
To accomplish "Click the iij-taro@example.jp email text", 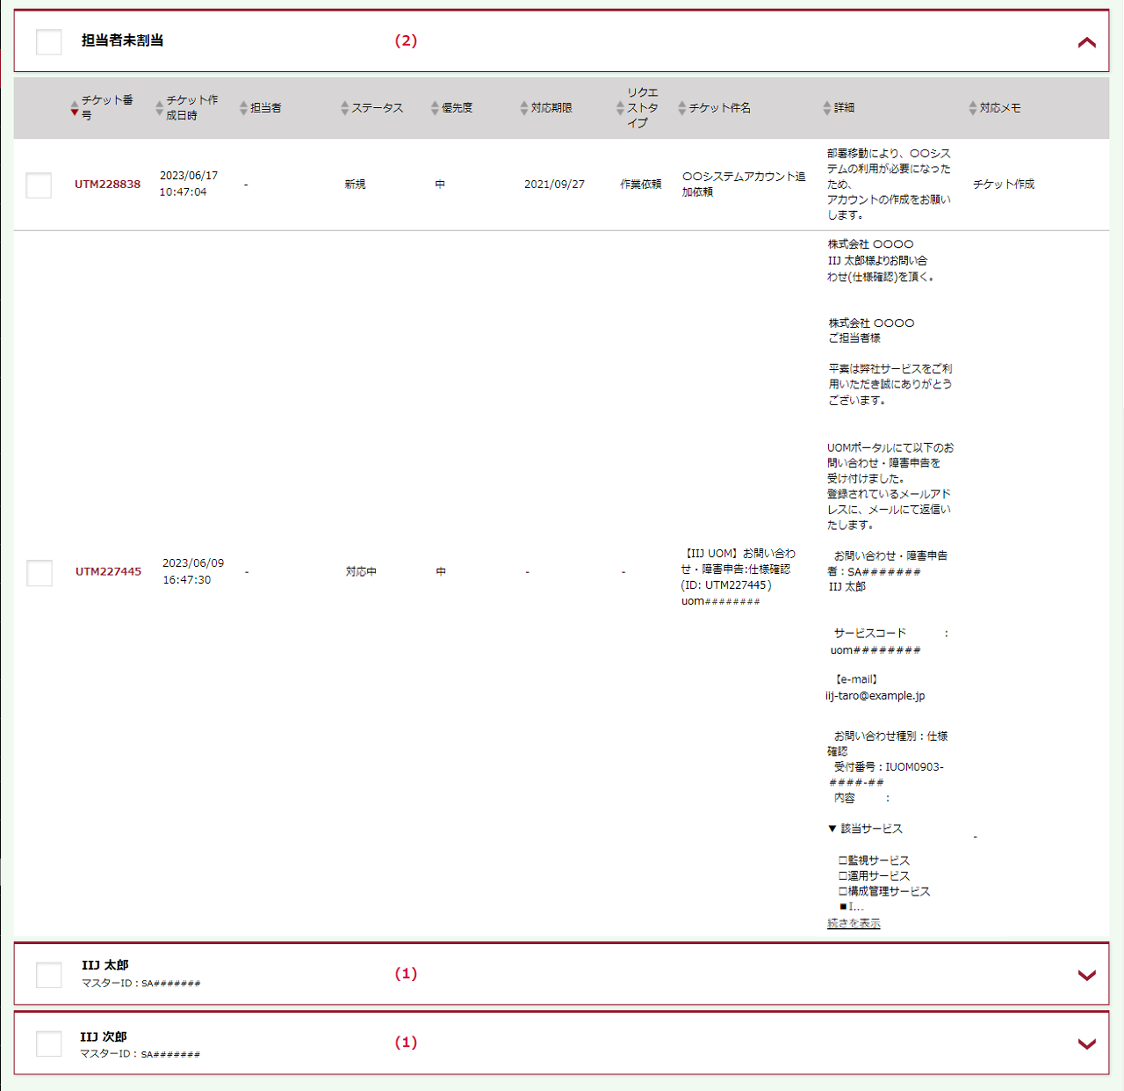I will point(875,696).
